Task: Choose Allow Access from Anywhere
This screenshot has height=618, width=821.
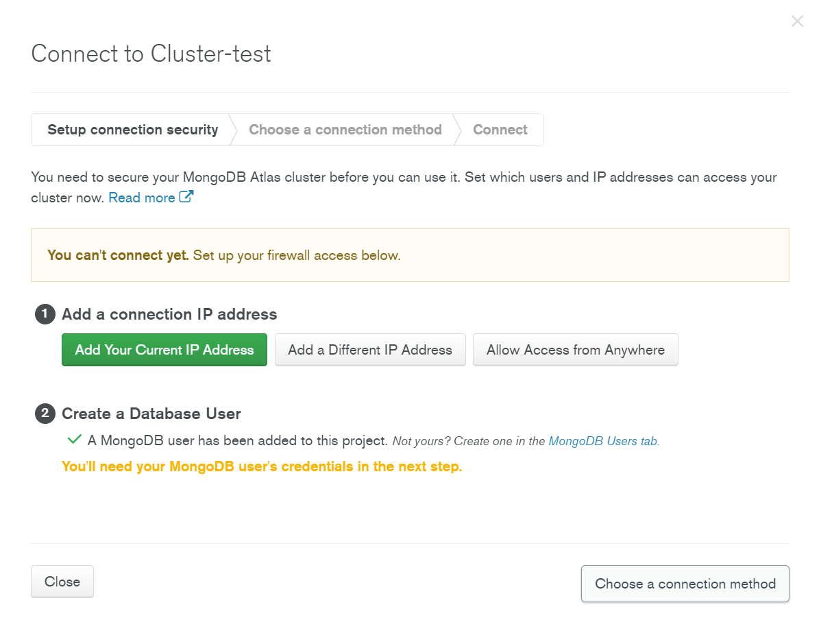Action: pos(575,349)
